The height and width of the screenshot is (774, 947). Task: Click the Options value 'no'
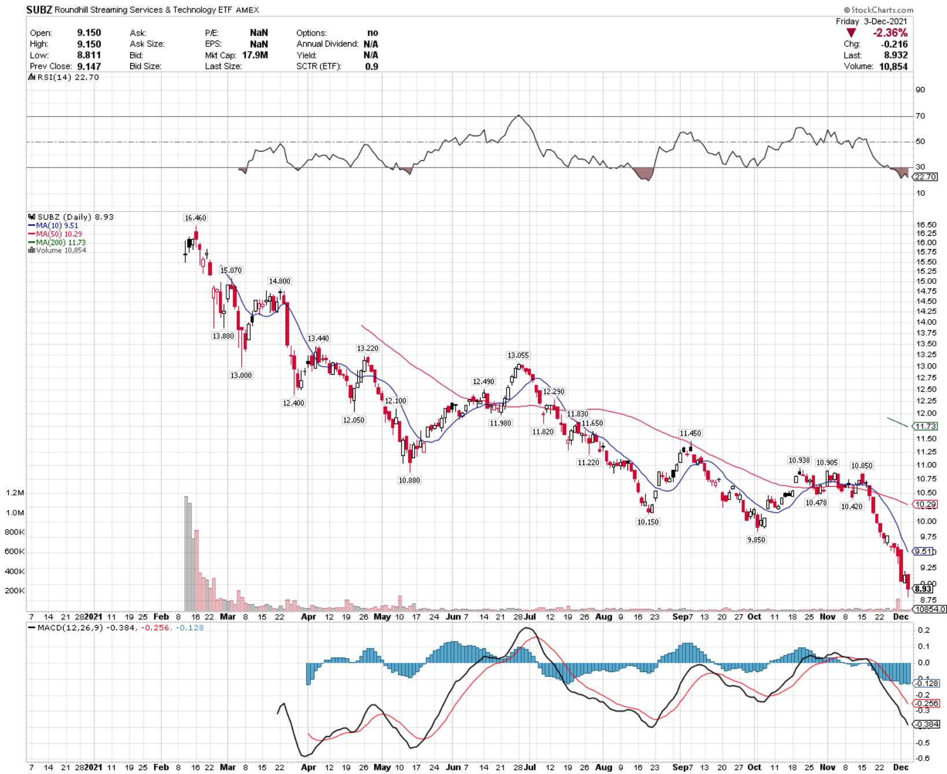click(373, 33)
